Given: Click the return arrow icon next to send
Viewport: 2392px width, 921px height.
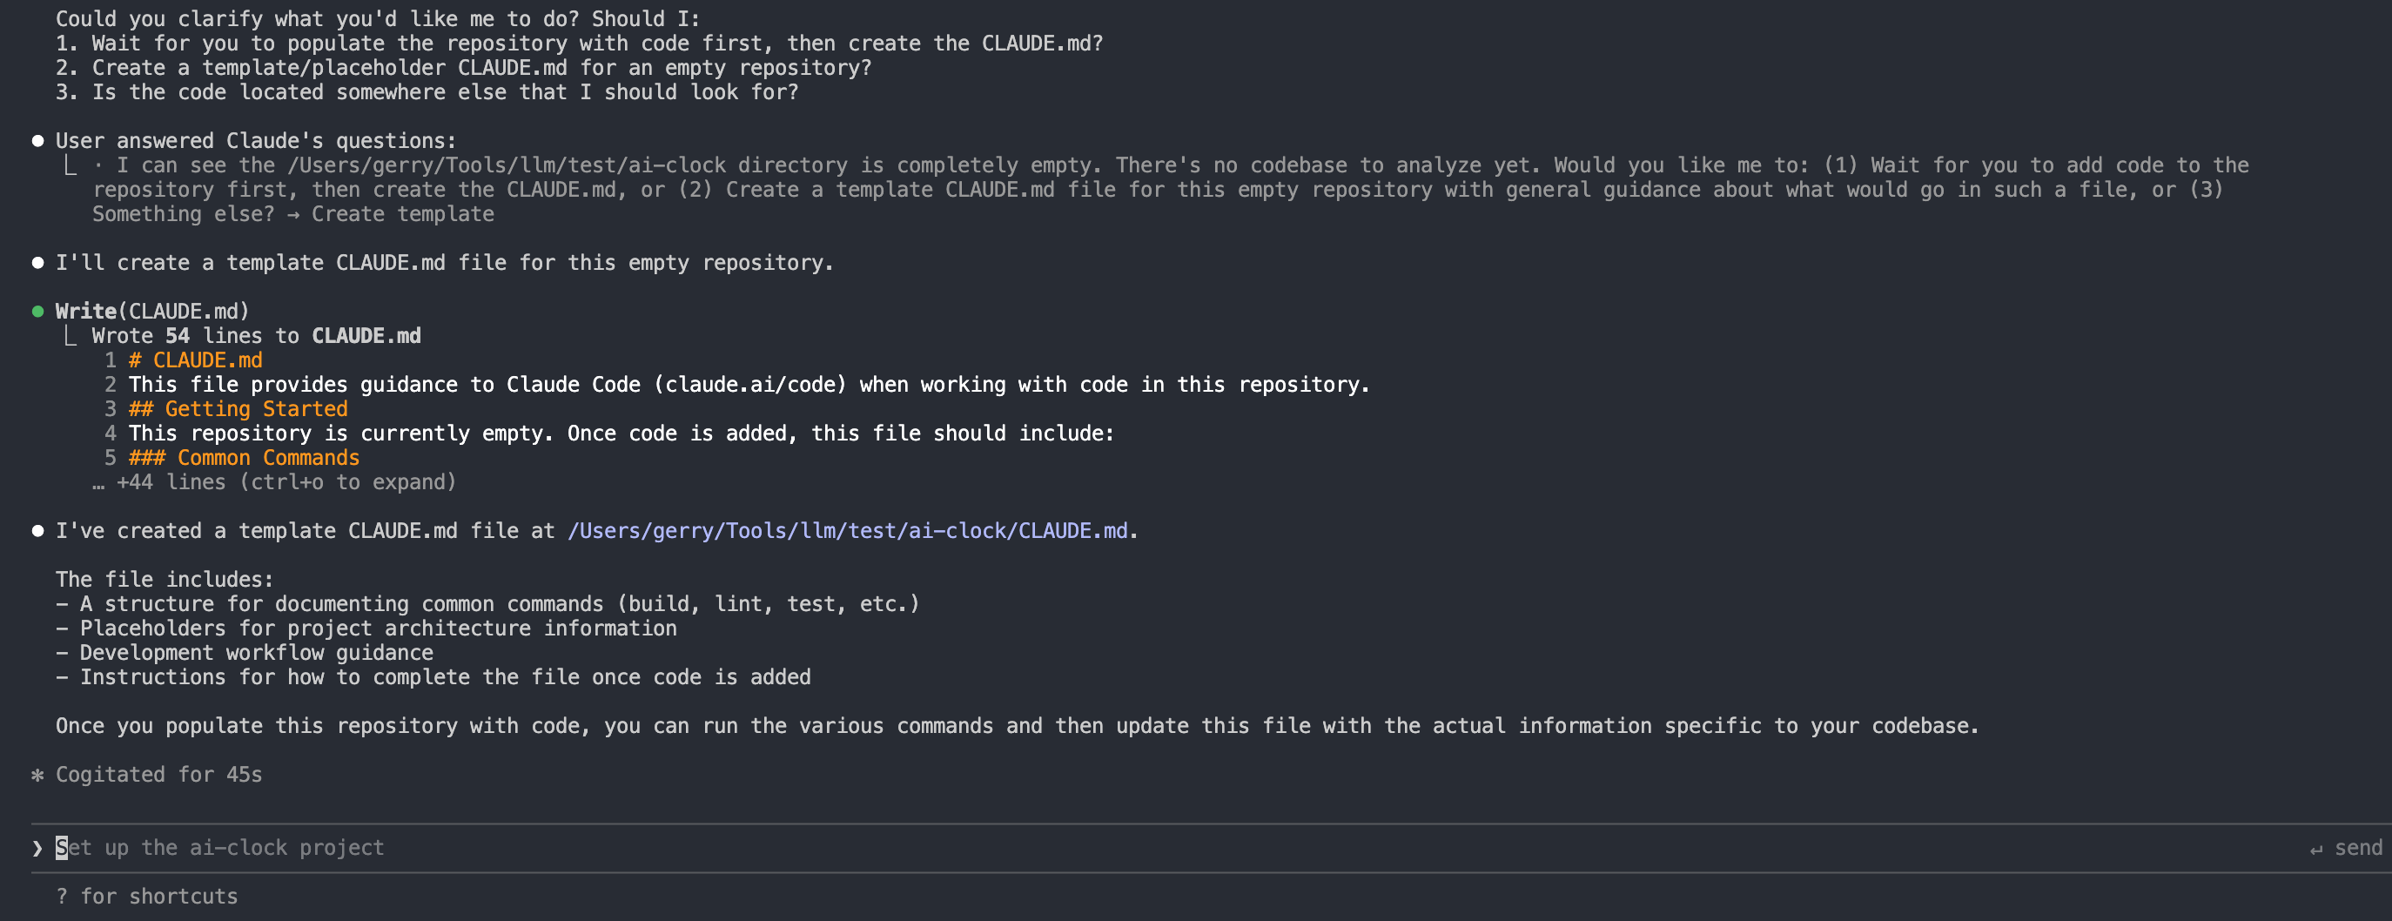Looking at the screenshot, I should coord(2316,850).
